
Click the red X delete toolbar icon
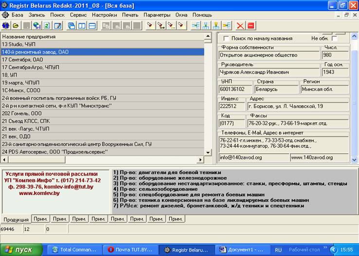pos(240,25)
